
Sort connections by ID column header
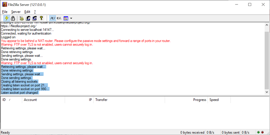tap(11, 100)
